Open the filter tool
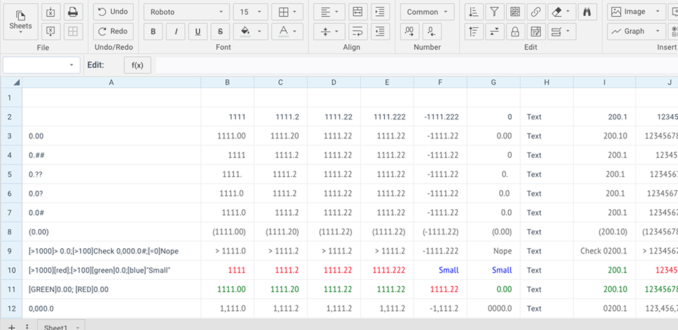The image size is (678, 330). point(493,12)
